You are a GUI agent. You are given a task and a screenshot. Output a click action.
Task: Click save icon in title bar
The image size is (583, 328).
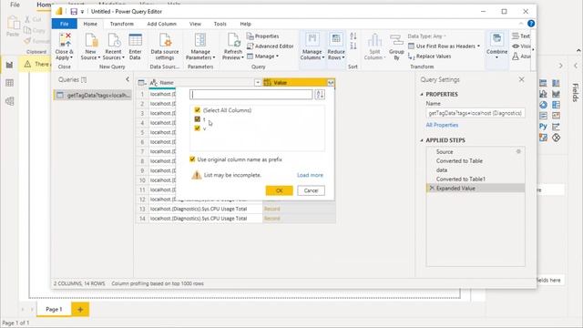pos(74,12)
